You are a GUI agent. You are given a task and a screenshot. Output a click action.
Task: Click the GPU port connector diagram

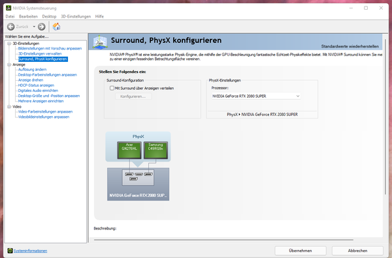pos(138,177)
